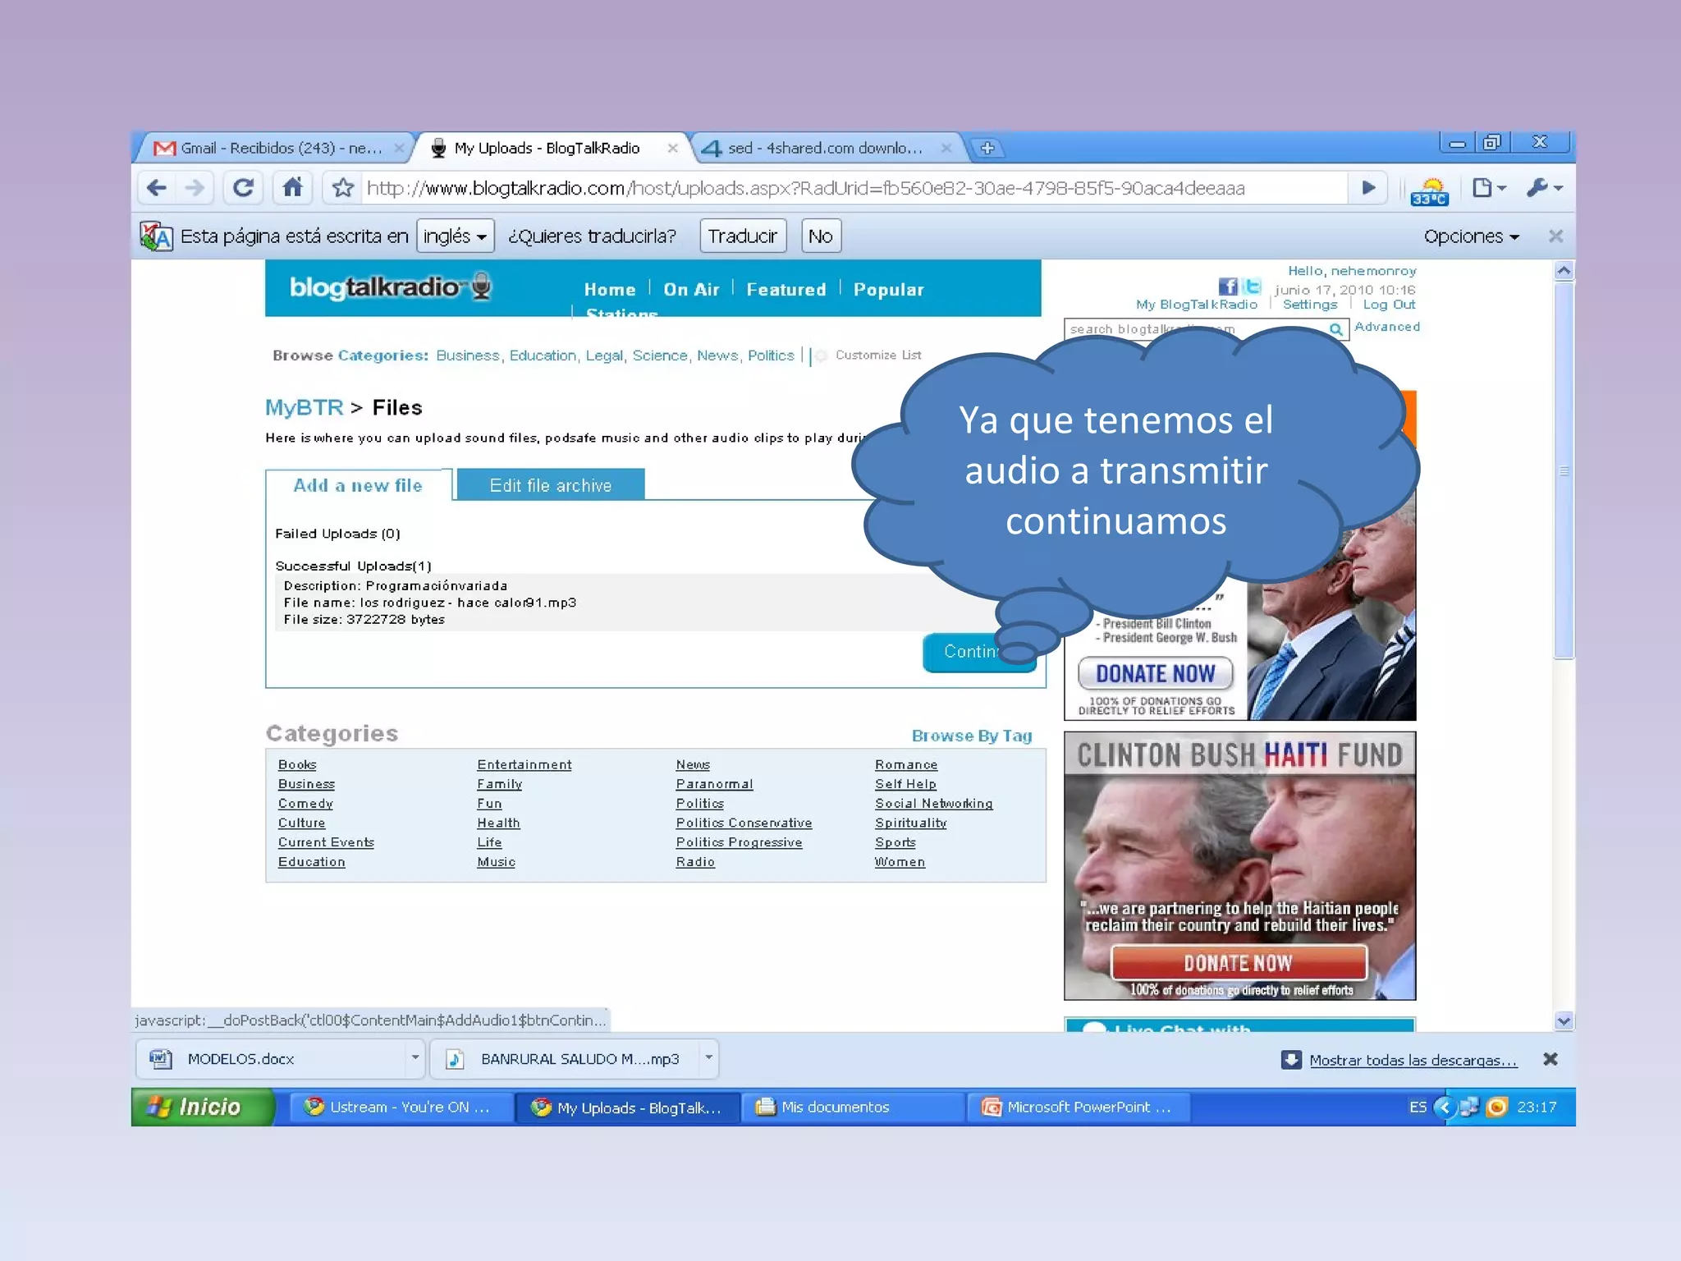Click the Inicio start button
This screenshot has width=1681, height=1261.
[203, 1107]
